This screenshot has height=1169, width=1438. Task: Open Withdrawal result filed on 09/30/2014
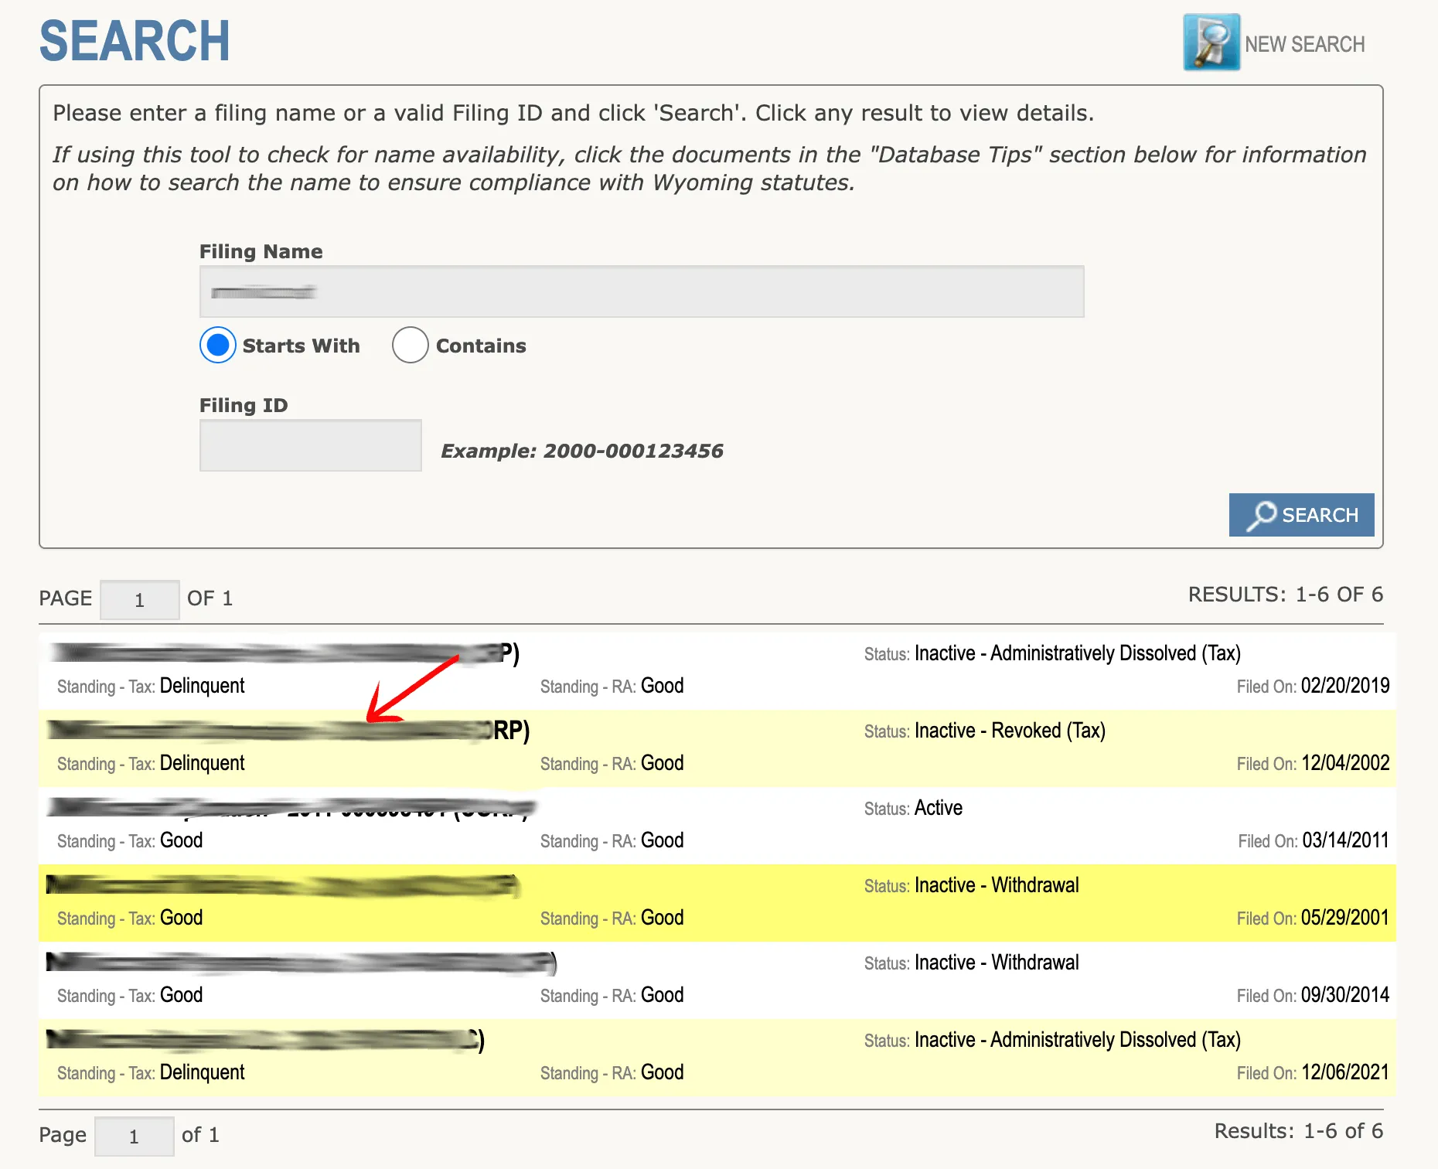[x=717, y=980]
